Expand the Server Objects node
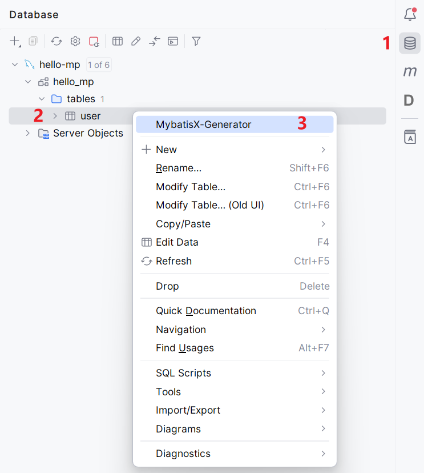The width and height of the screenshot is (424, 473). click(27, 133)
